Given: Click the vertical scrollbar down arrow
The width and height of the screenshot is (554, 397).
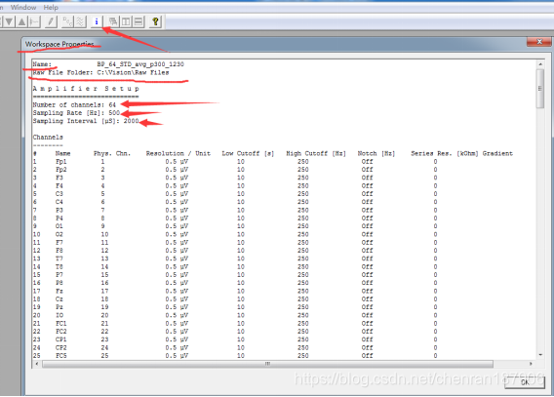Looking at the screenshot, I should coord(540,355).
